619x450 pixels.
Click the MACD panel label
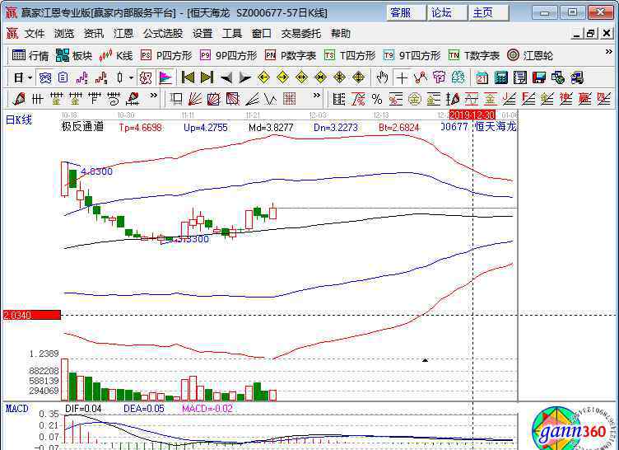pos(17,409)
